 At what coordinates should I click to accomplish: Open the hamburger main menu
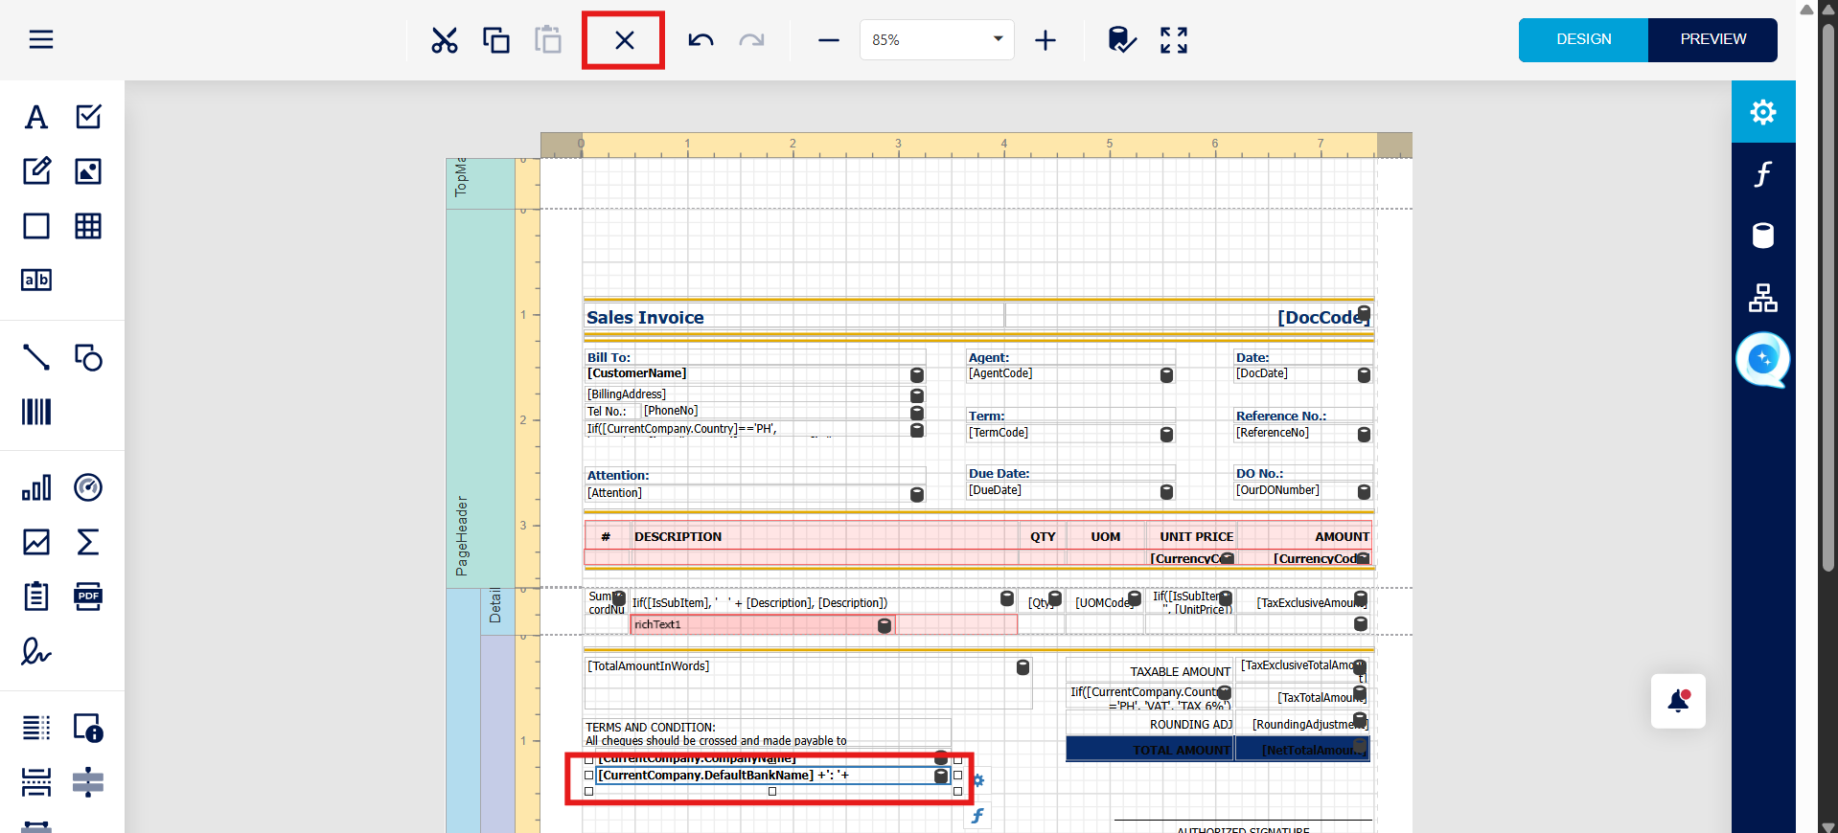point(41,40)
